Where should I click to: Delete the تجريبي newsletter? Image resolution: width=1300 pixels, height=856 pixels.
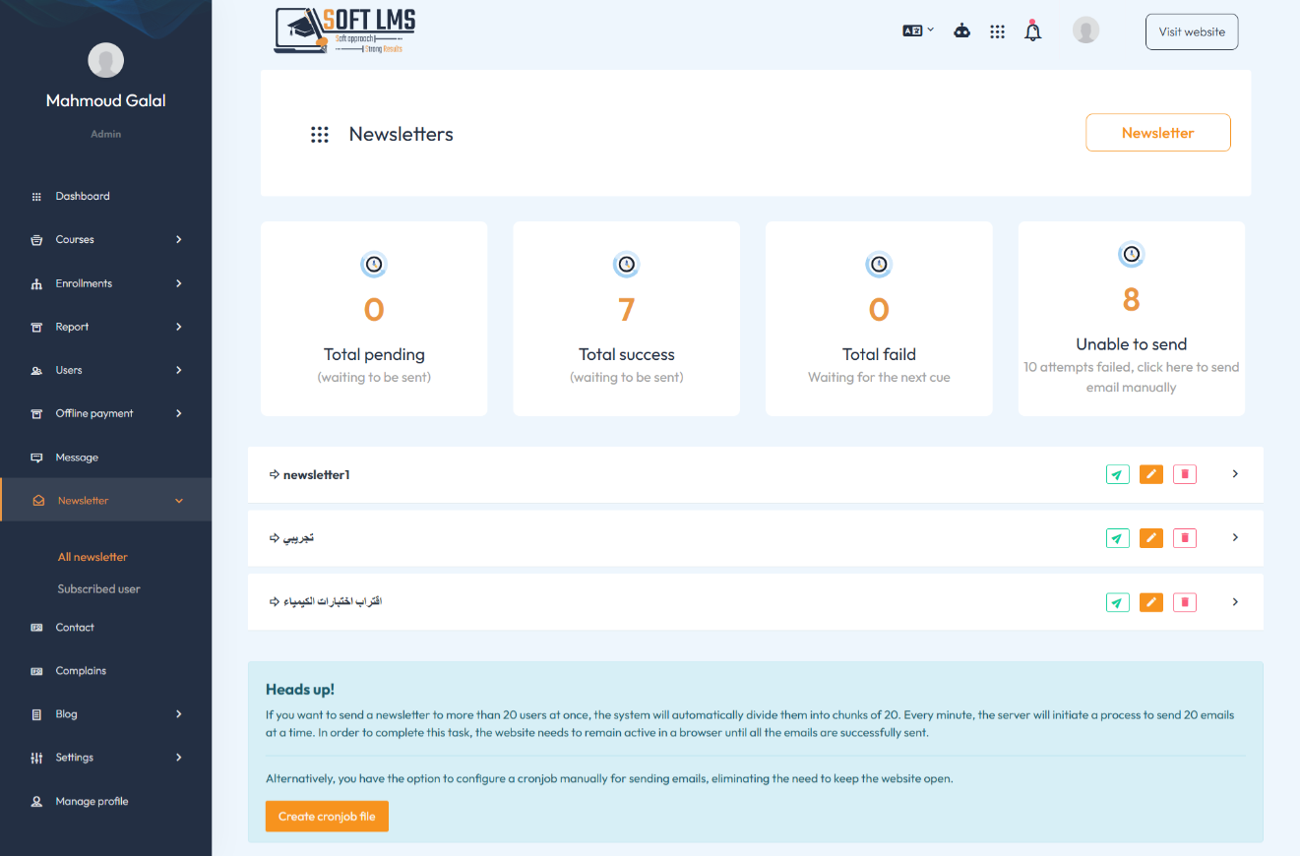pos(1184,538)
